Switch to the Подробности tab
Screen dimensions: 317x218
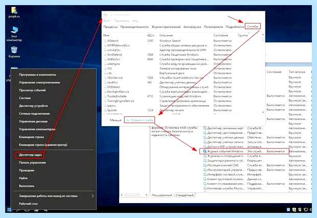[235, 27]
